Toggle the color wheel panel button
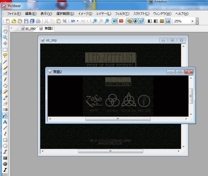The width and height of the screenshot is (208, 176). (x=135, y=21)
